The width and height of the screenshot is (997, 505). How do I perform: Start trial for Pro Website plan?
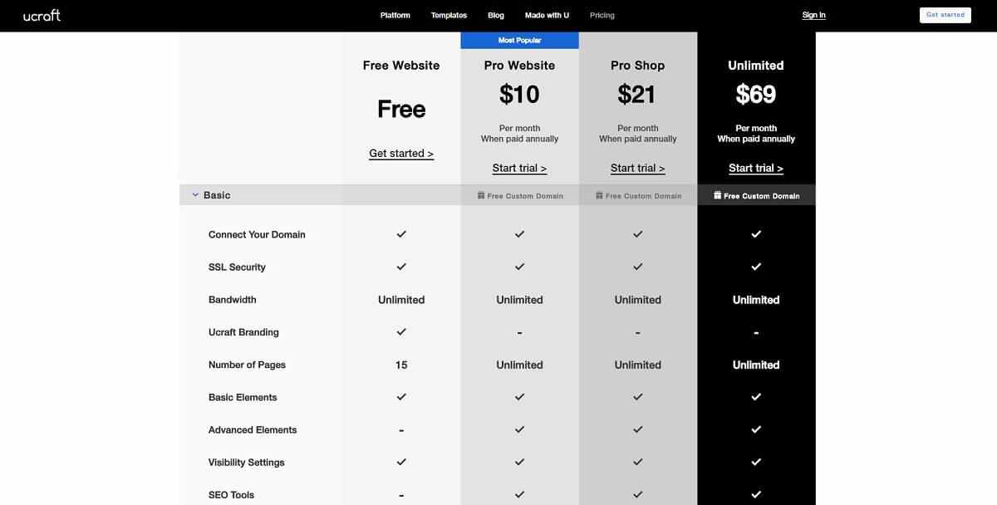519,169
